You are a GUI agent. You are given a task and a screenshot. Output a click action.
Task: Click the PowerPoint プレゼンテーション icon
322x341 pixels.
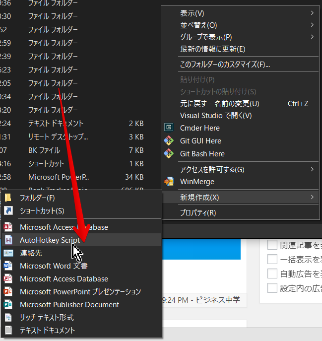click(x=8, y=292)
